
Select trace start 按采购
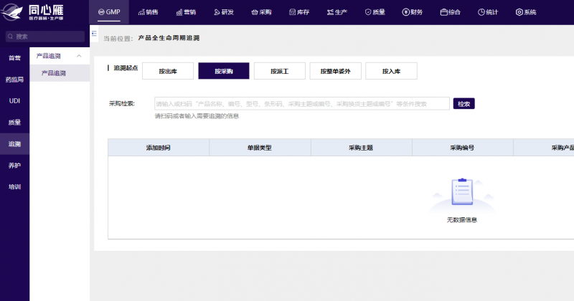224,71
